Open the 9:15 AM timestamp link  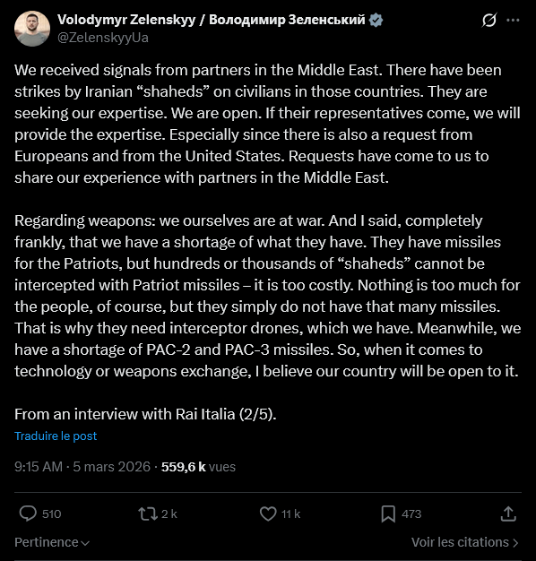[39, 467]
